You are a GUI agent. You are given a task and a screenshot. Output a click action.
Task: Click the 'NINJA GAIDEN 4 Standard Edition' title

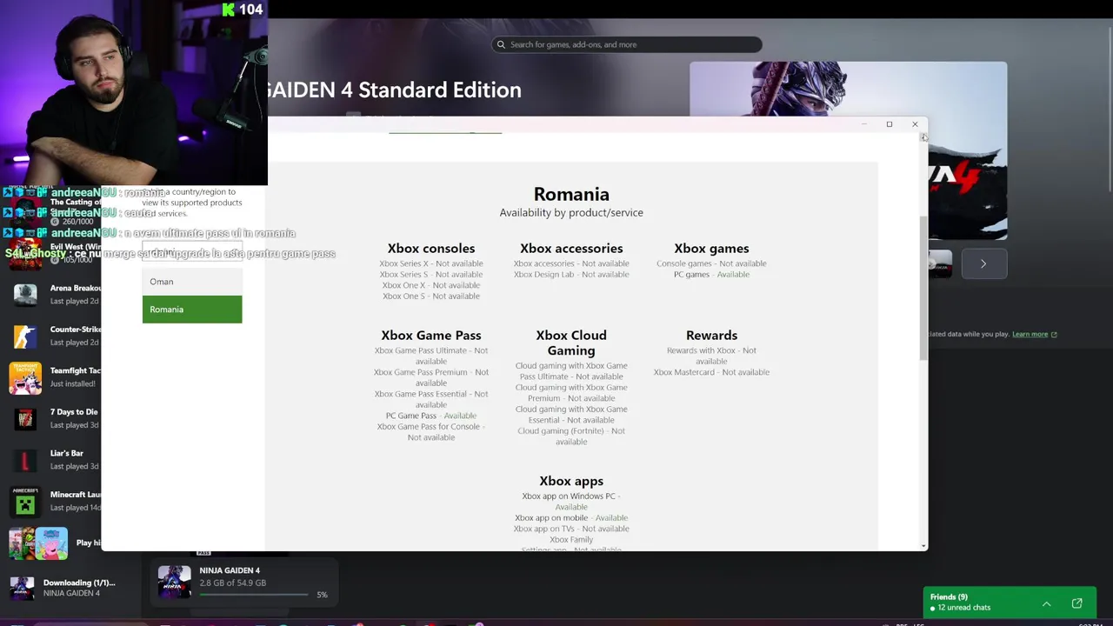click(395, 90)
